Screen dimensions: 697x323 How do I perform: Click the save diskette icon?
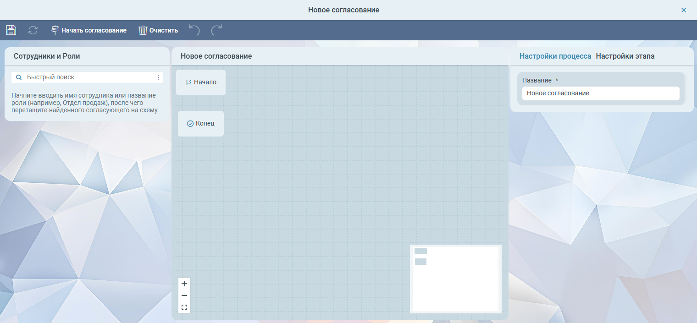point(11,30)
